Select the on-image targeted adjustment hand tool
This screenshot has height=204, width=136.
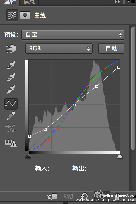click(11, 49)
